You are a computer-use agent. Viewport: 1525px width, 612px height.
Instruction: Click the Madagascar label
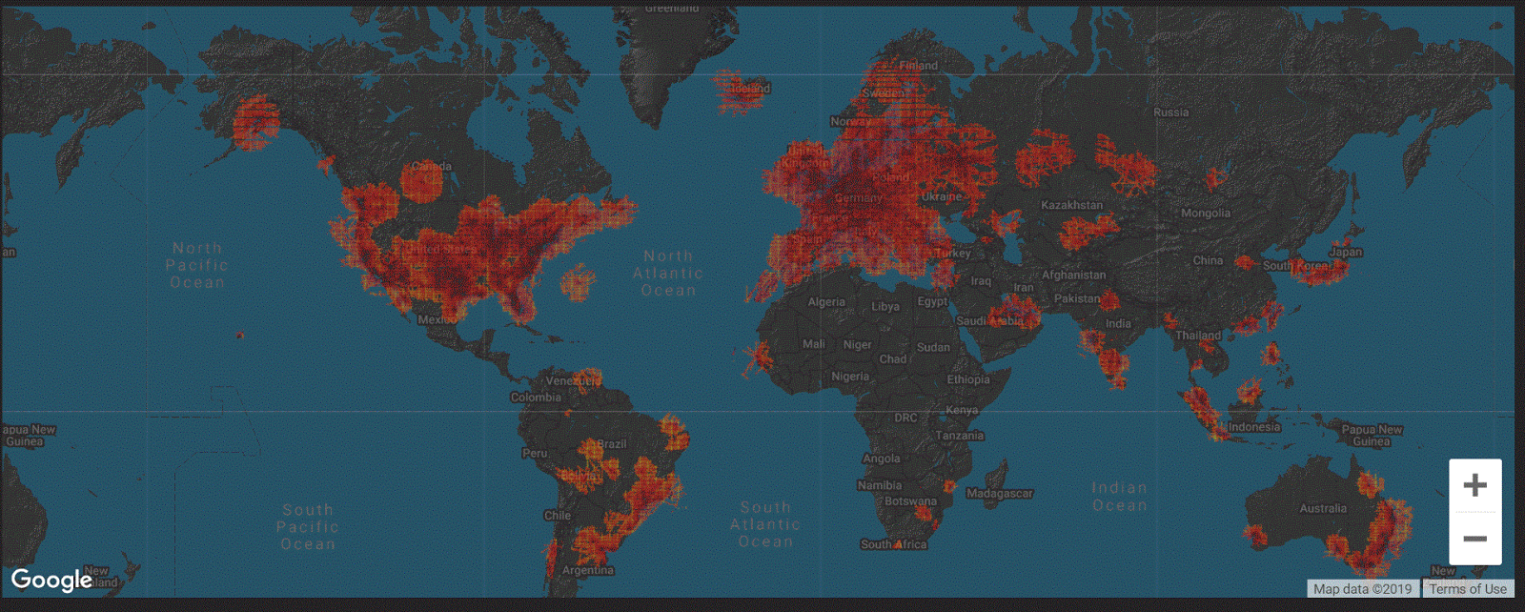tap(999, 493)
